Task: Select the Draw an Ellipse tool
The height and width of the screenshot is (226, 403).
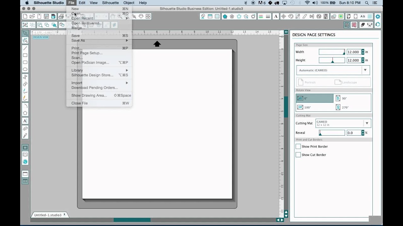Action: point(25,70)
